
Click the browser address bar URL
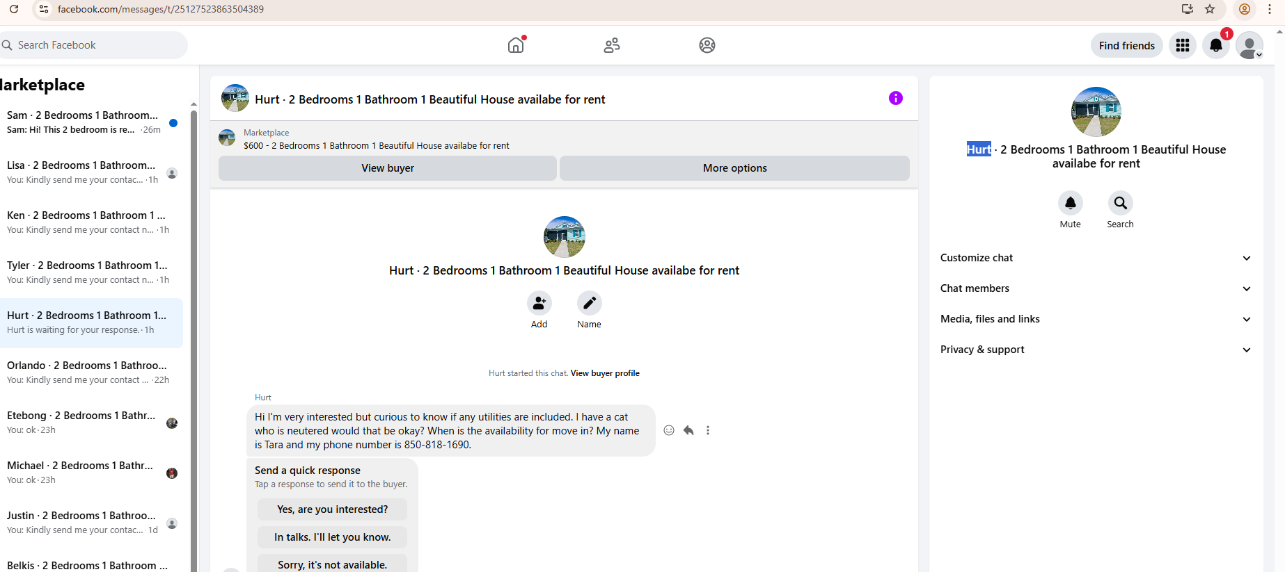(x=161, y=9)
